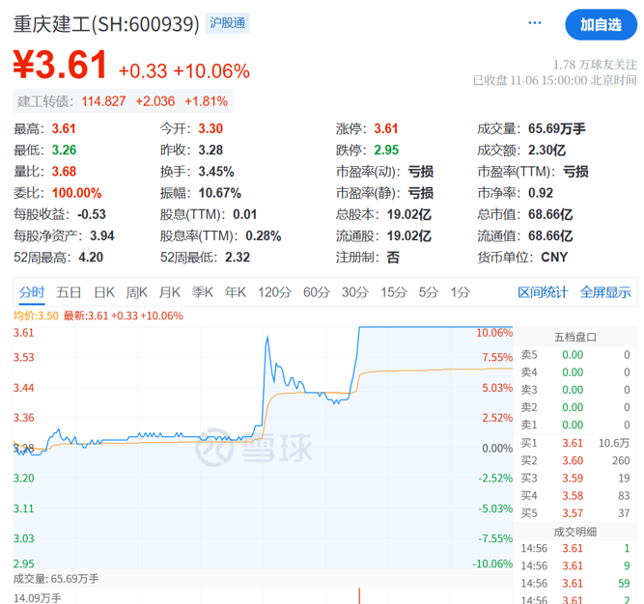
Task: Switch to the 五日 chart tab
Action: [x=69, y=292]
